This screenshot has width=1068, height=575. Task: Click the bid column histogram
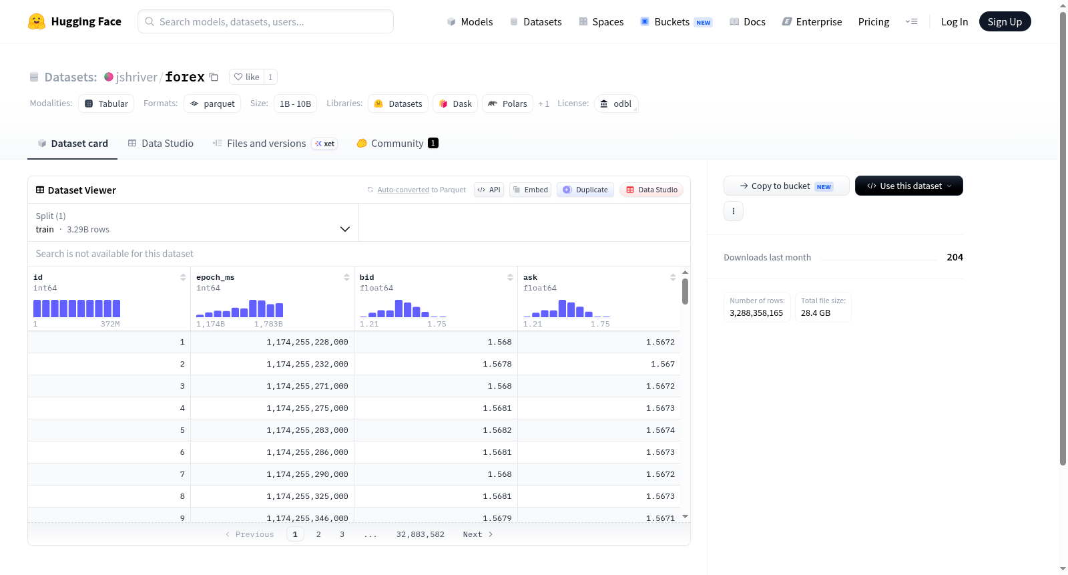click(403, 309)
